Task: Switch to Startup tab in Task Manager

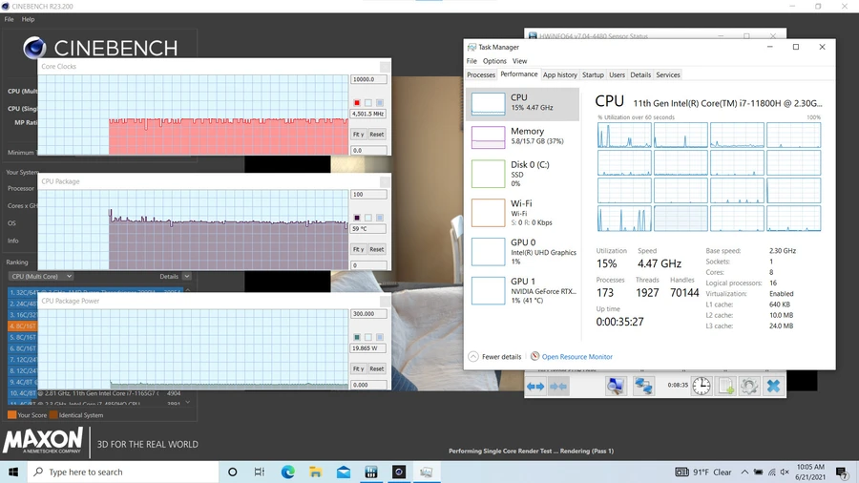Action: [x=593, y=75]
